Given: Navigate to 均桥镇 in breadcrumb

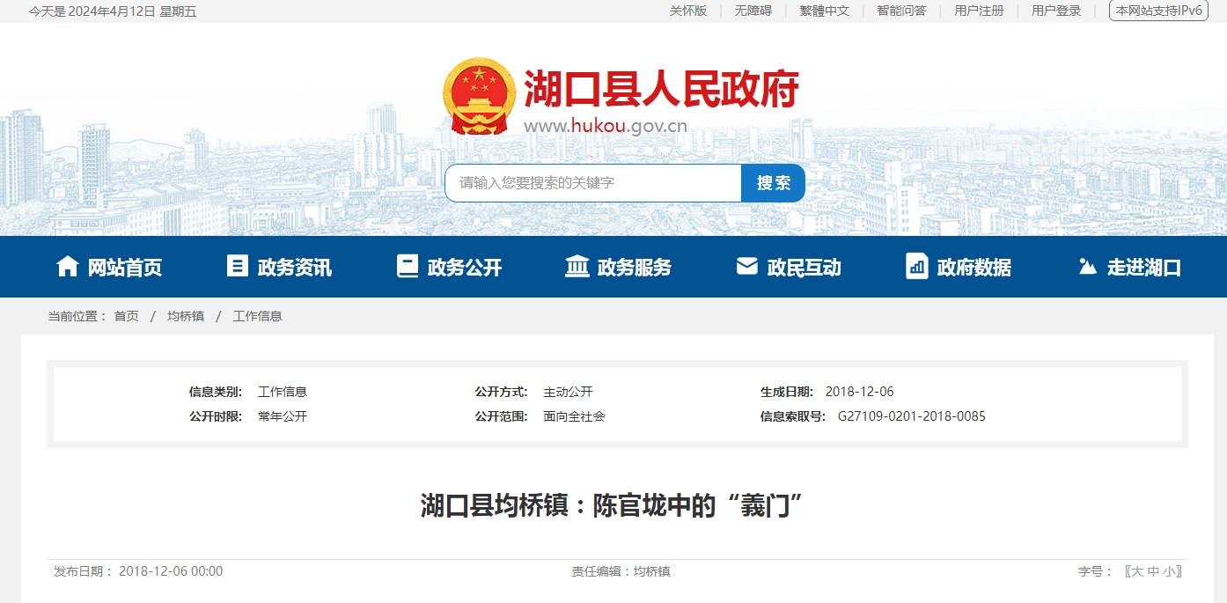Looking at the screenshot, I should 186,316.
